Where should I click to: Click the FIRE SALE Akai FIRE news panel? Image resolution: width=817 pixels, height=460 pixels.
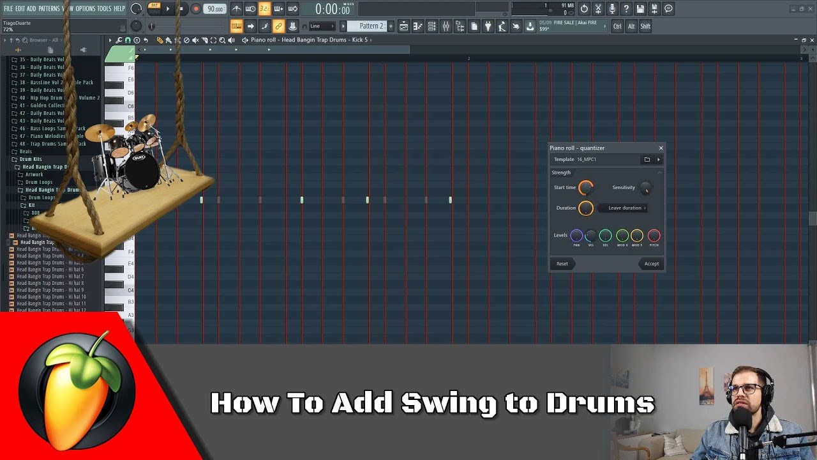[573, 26]
